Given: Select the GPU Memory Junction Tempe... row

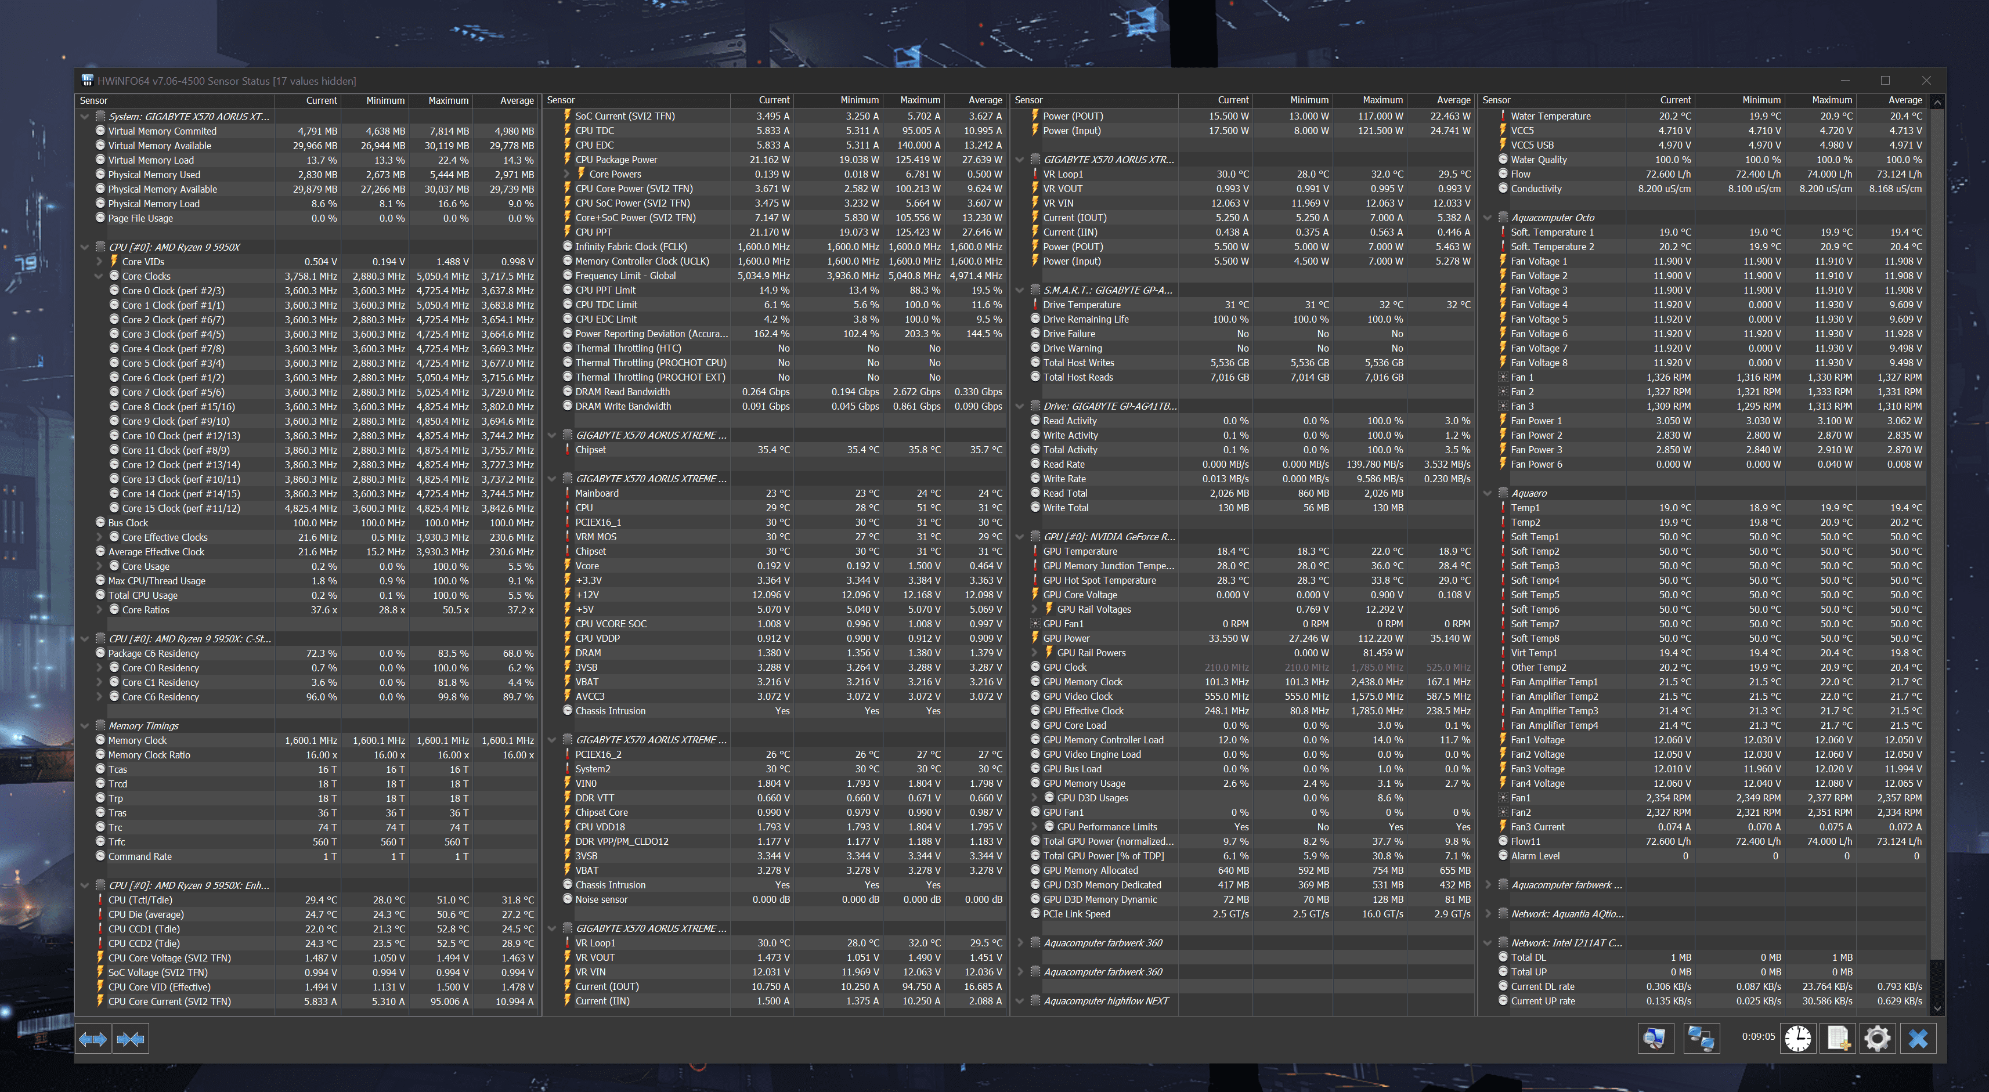Looking at the screenshot, I should point(1243,566).
